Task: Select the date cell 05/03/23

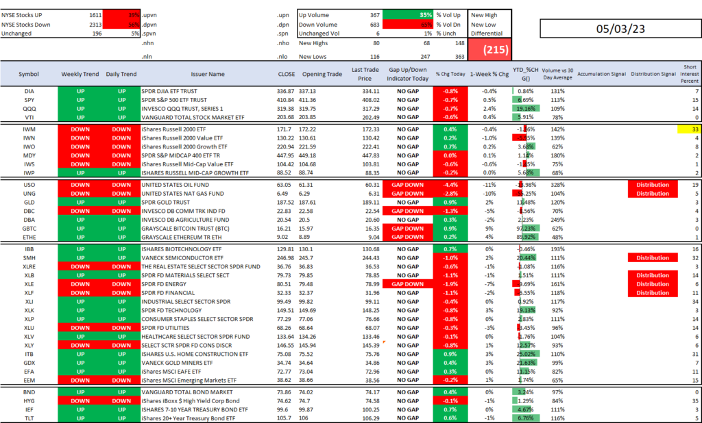Action: 620,29
